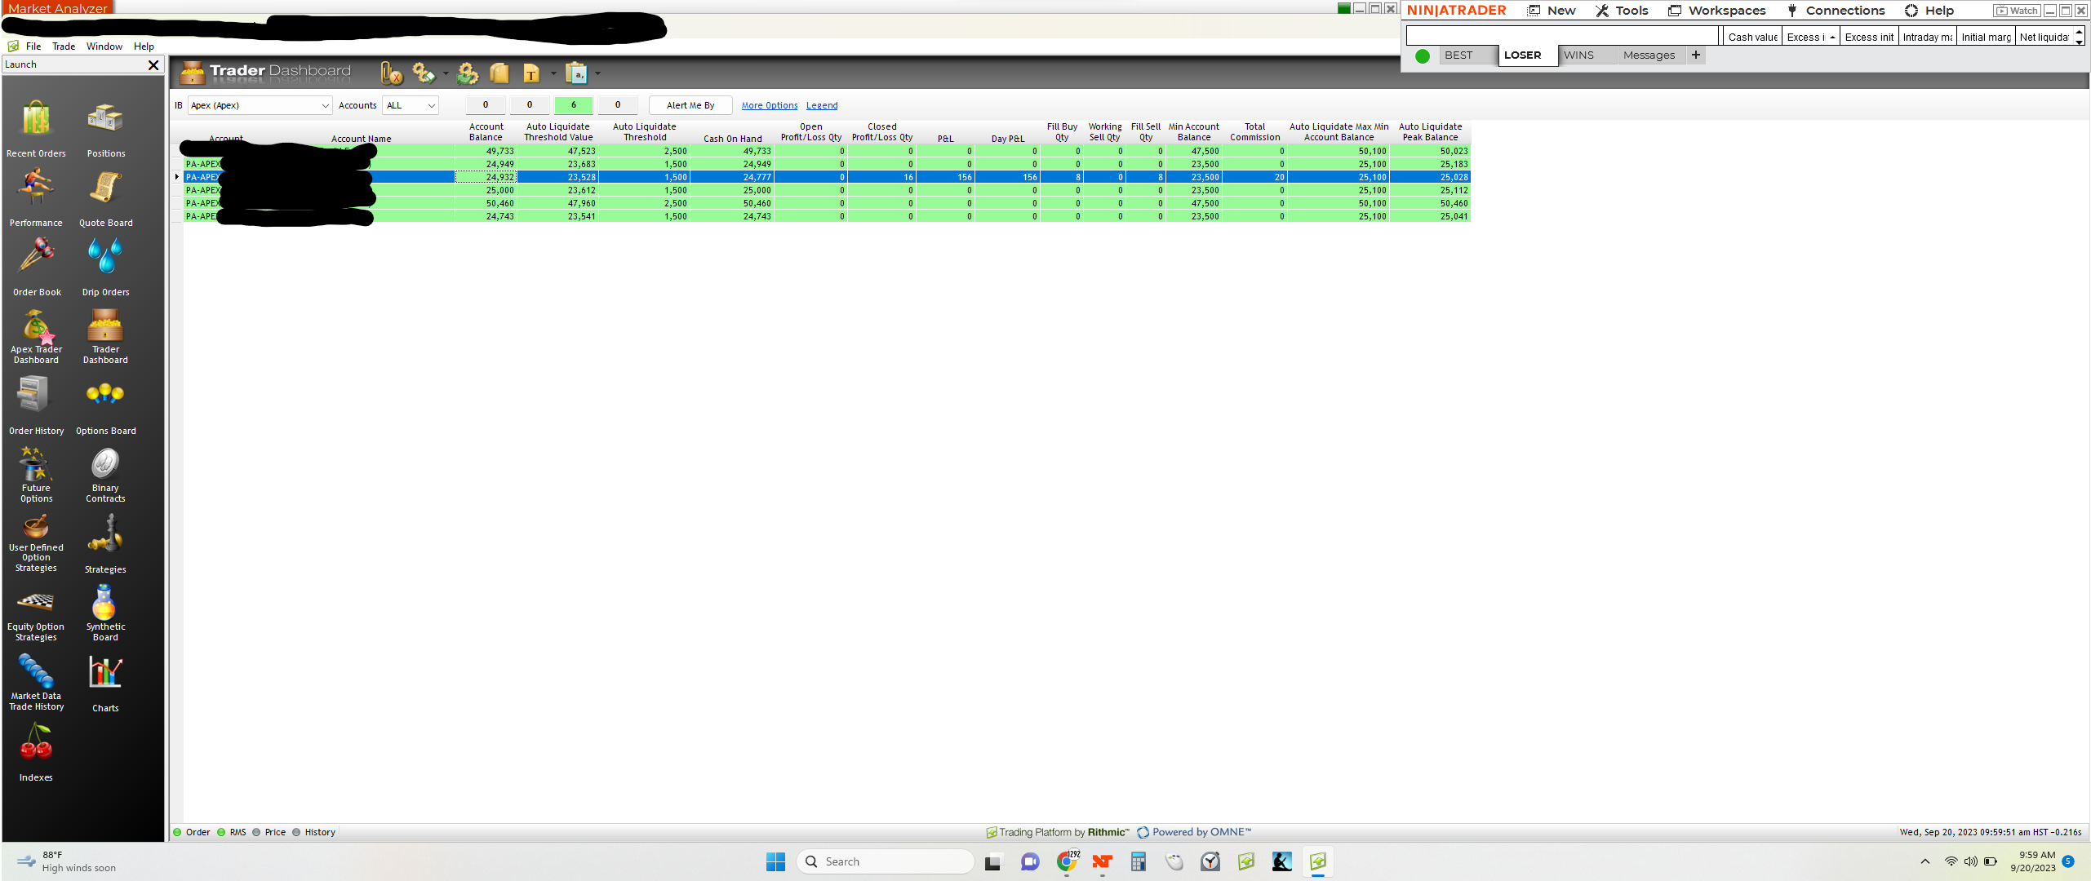Open the Synthetic Board
This screenshot has width=2091, height=881.
105,613
